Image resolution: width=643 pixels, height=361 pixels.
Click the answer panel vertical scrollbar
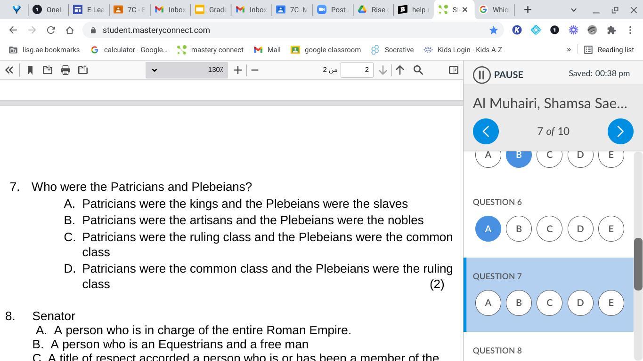coord(638,264)
